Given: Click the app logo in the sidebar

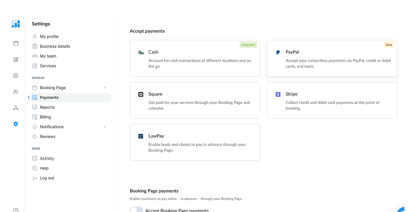Looking at the screenshot, I should coord(16,24).
